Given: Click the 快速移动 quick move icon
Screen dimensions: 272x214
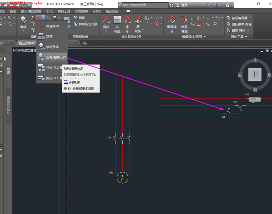Looking at the screenshot, I should coord(41,26).
